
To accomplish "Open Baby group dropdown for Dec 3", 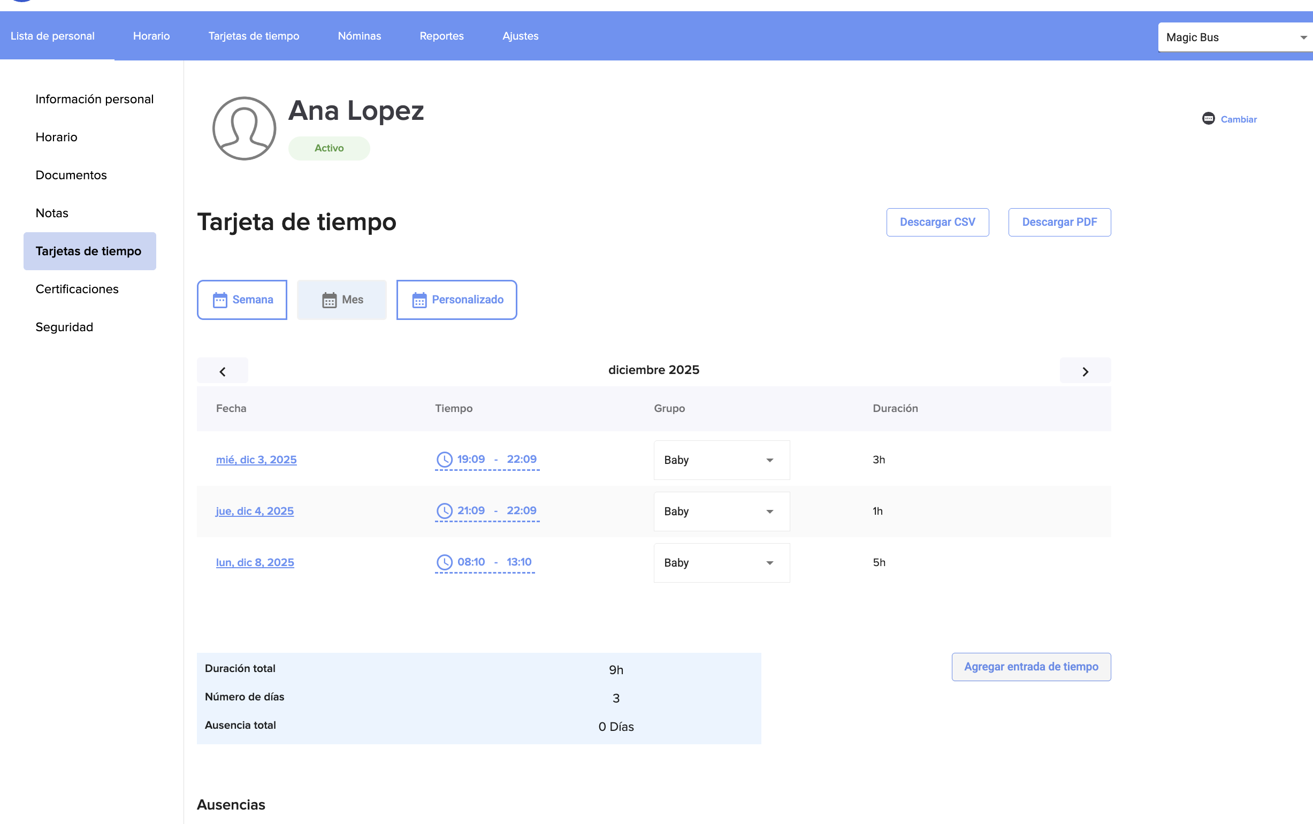I will click(x=721, y=460).
